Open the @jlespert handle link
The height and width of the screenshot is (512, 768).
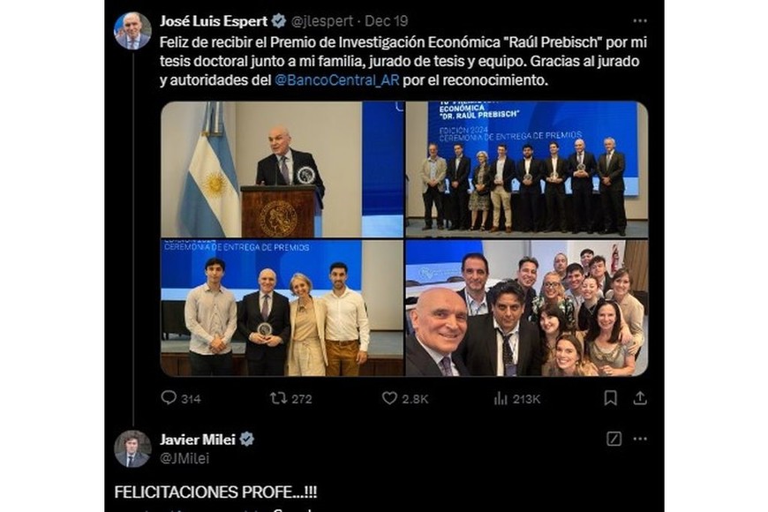pyautogui.click(x=323, y=20)
